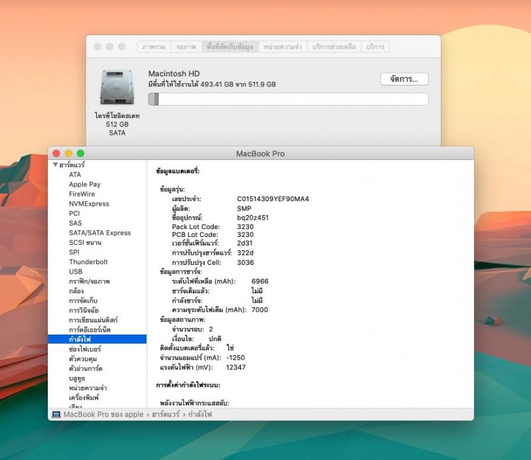Click device name bq20z451

[253, 218]
